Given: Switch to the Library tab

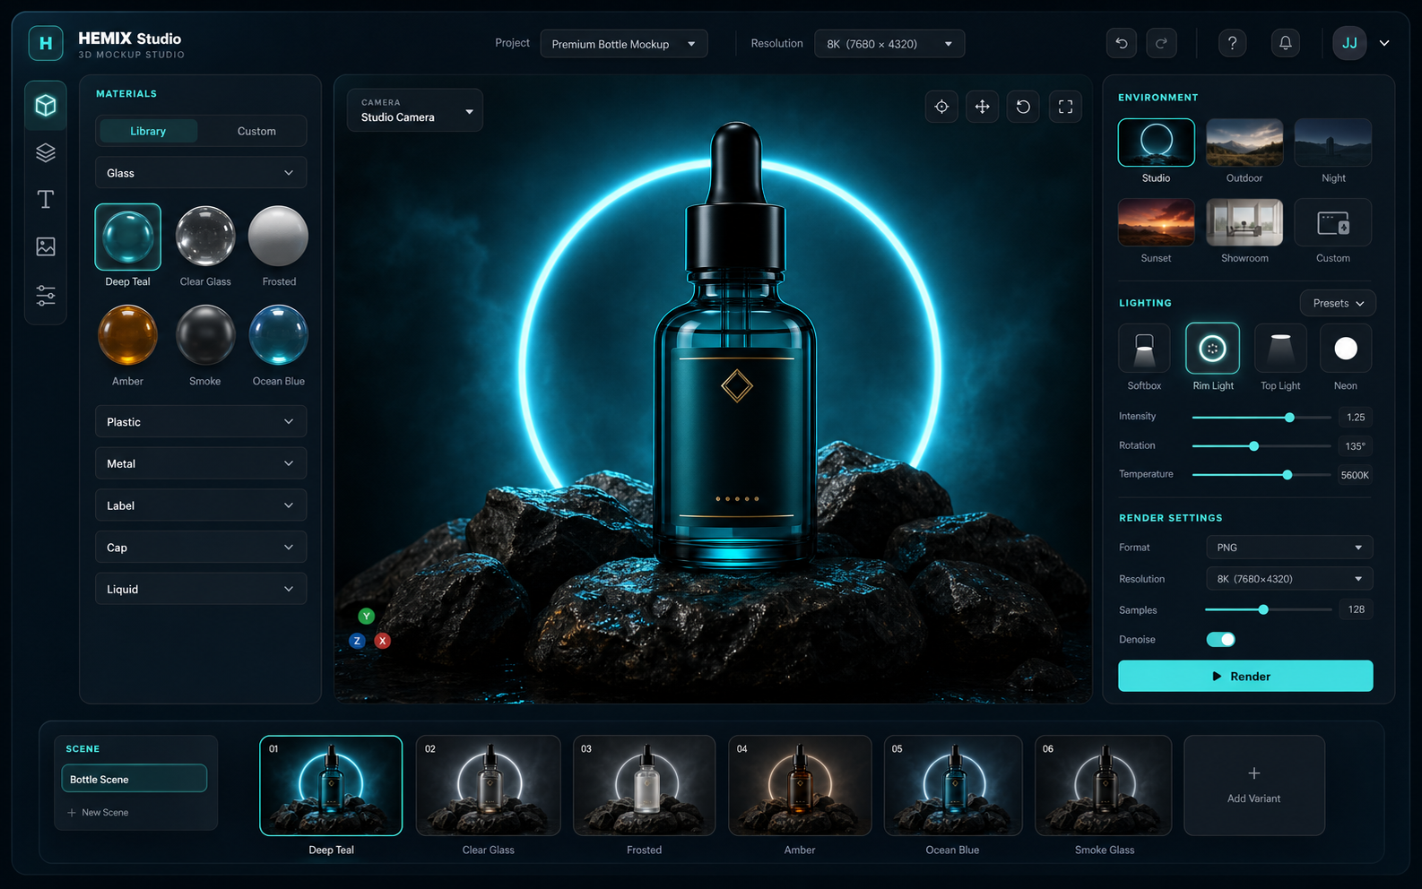Looking at the screenshot, I should coord(148,131).
